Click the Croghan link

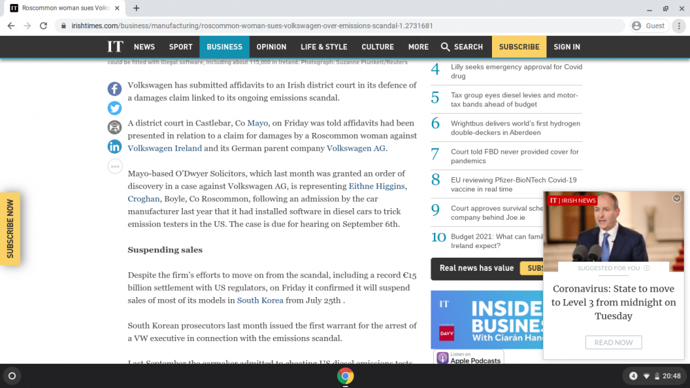(144, 198)
